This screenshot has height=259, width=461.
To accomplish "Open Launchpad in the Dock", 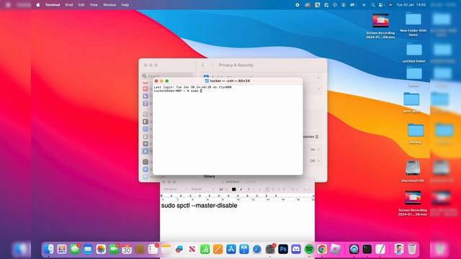I will pyautogui.click(x=62, y=250).
